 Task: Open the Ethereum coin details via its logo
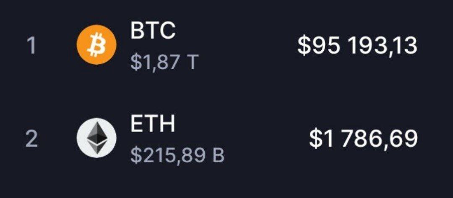(96, 138)
